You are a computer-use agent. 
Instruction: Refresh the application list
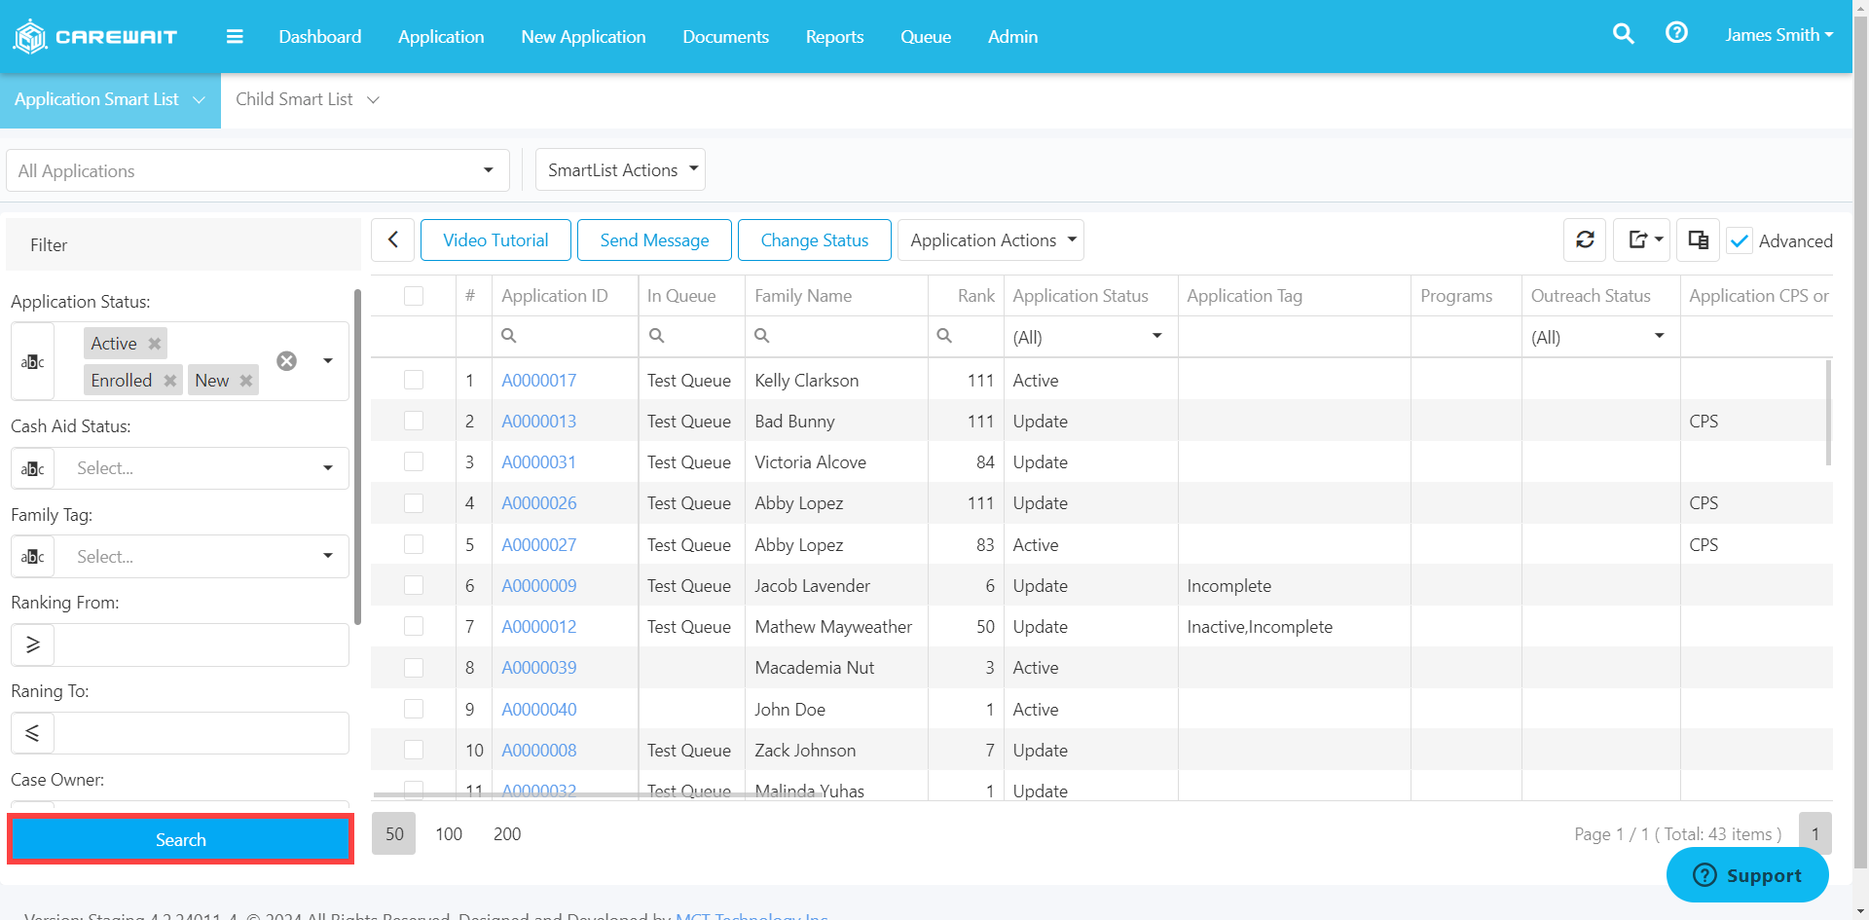pyautogui.click(x=1585, y=239)
